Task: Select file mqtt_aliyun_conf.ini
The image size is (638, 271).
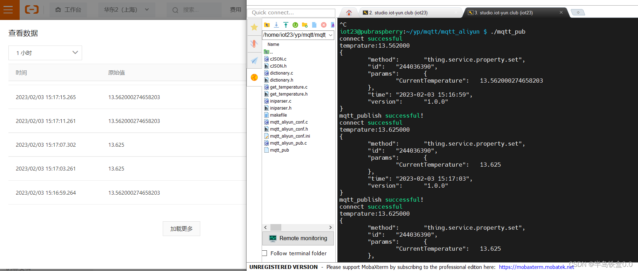Action: pyautogui.click(x=287, y=136)
